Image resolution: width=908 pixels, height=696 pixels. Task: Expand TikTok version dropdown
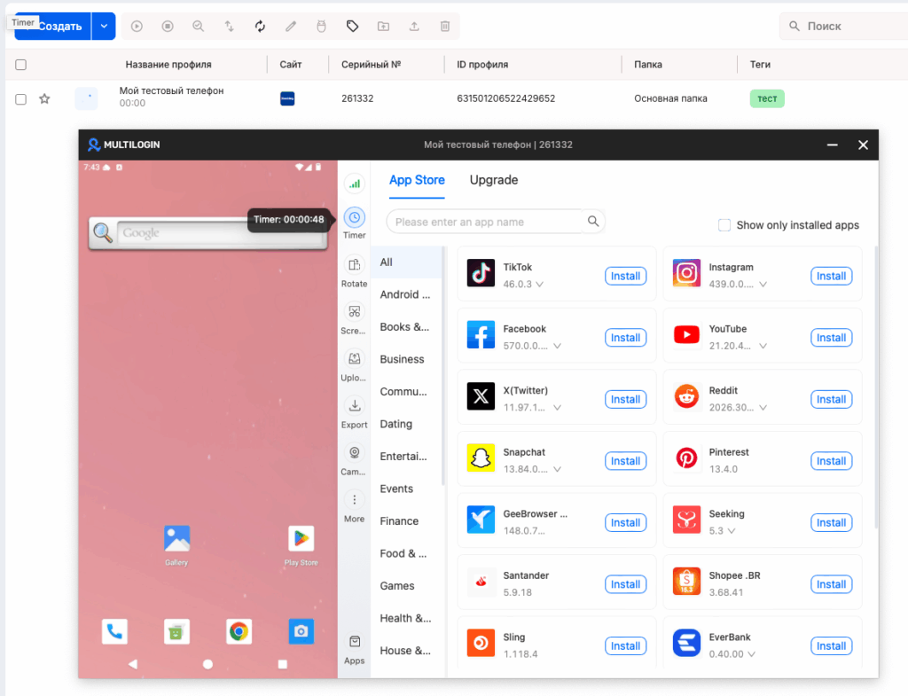pos(540,285)
